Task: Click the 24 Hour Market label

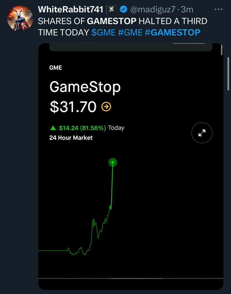Action: pyautogui.click(x=71, y=138)
